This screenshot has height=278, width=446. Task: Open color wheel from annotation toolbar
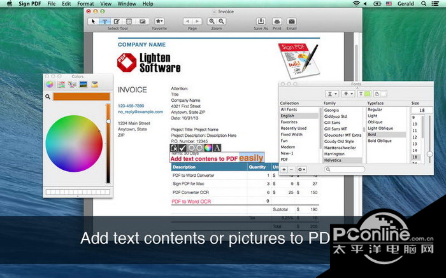click(208, 148)
